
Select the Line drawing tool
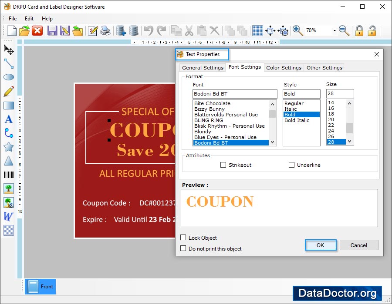(x=9, y=63)
